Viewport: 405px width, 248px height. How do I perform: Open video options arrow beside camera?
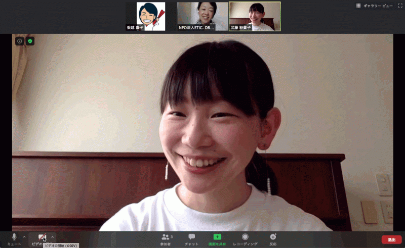[52, 237]
